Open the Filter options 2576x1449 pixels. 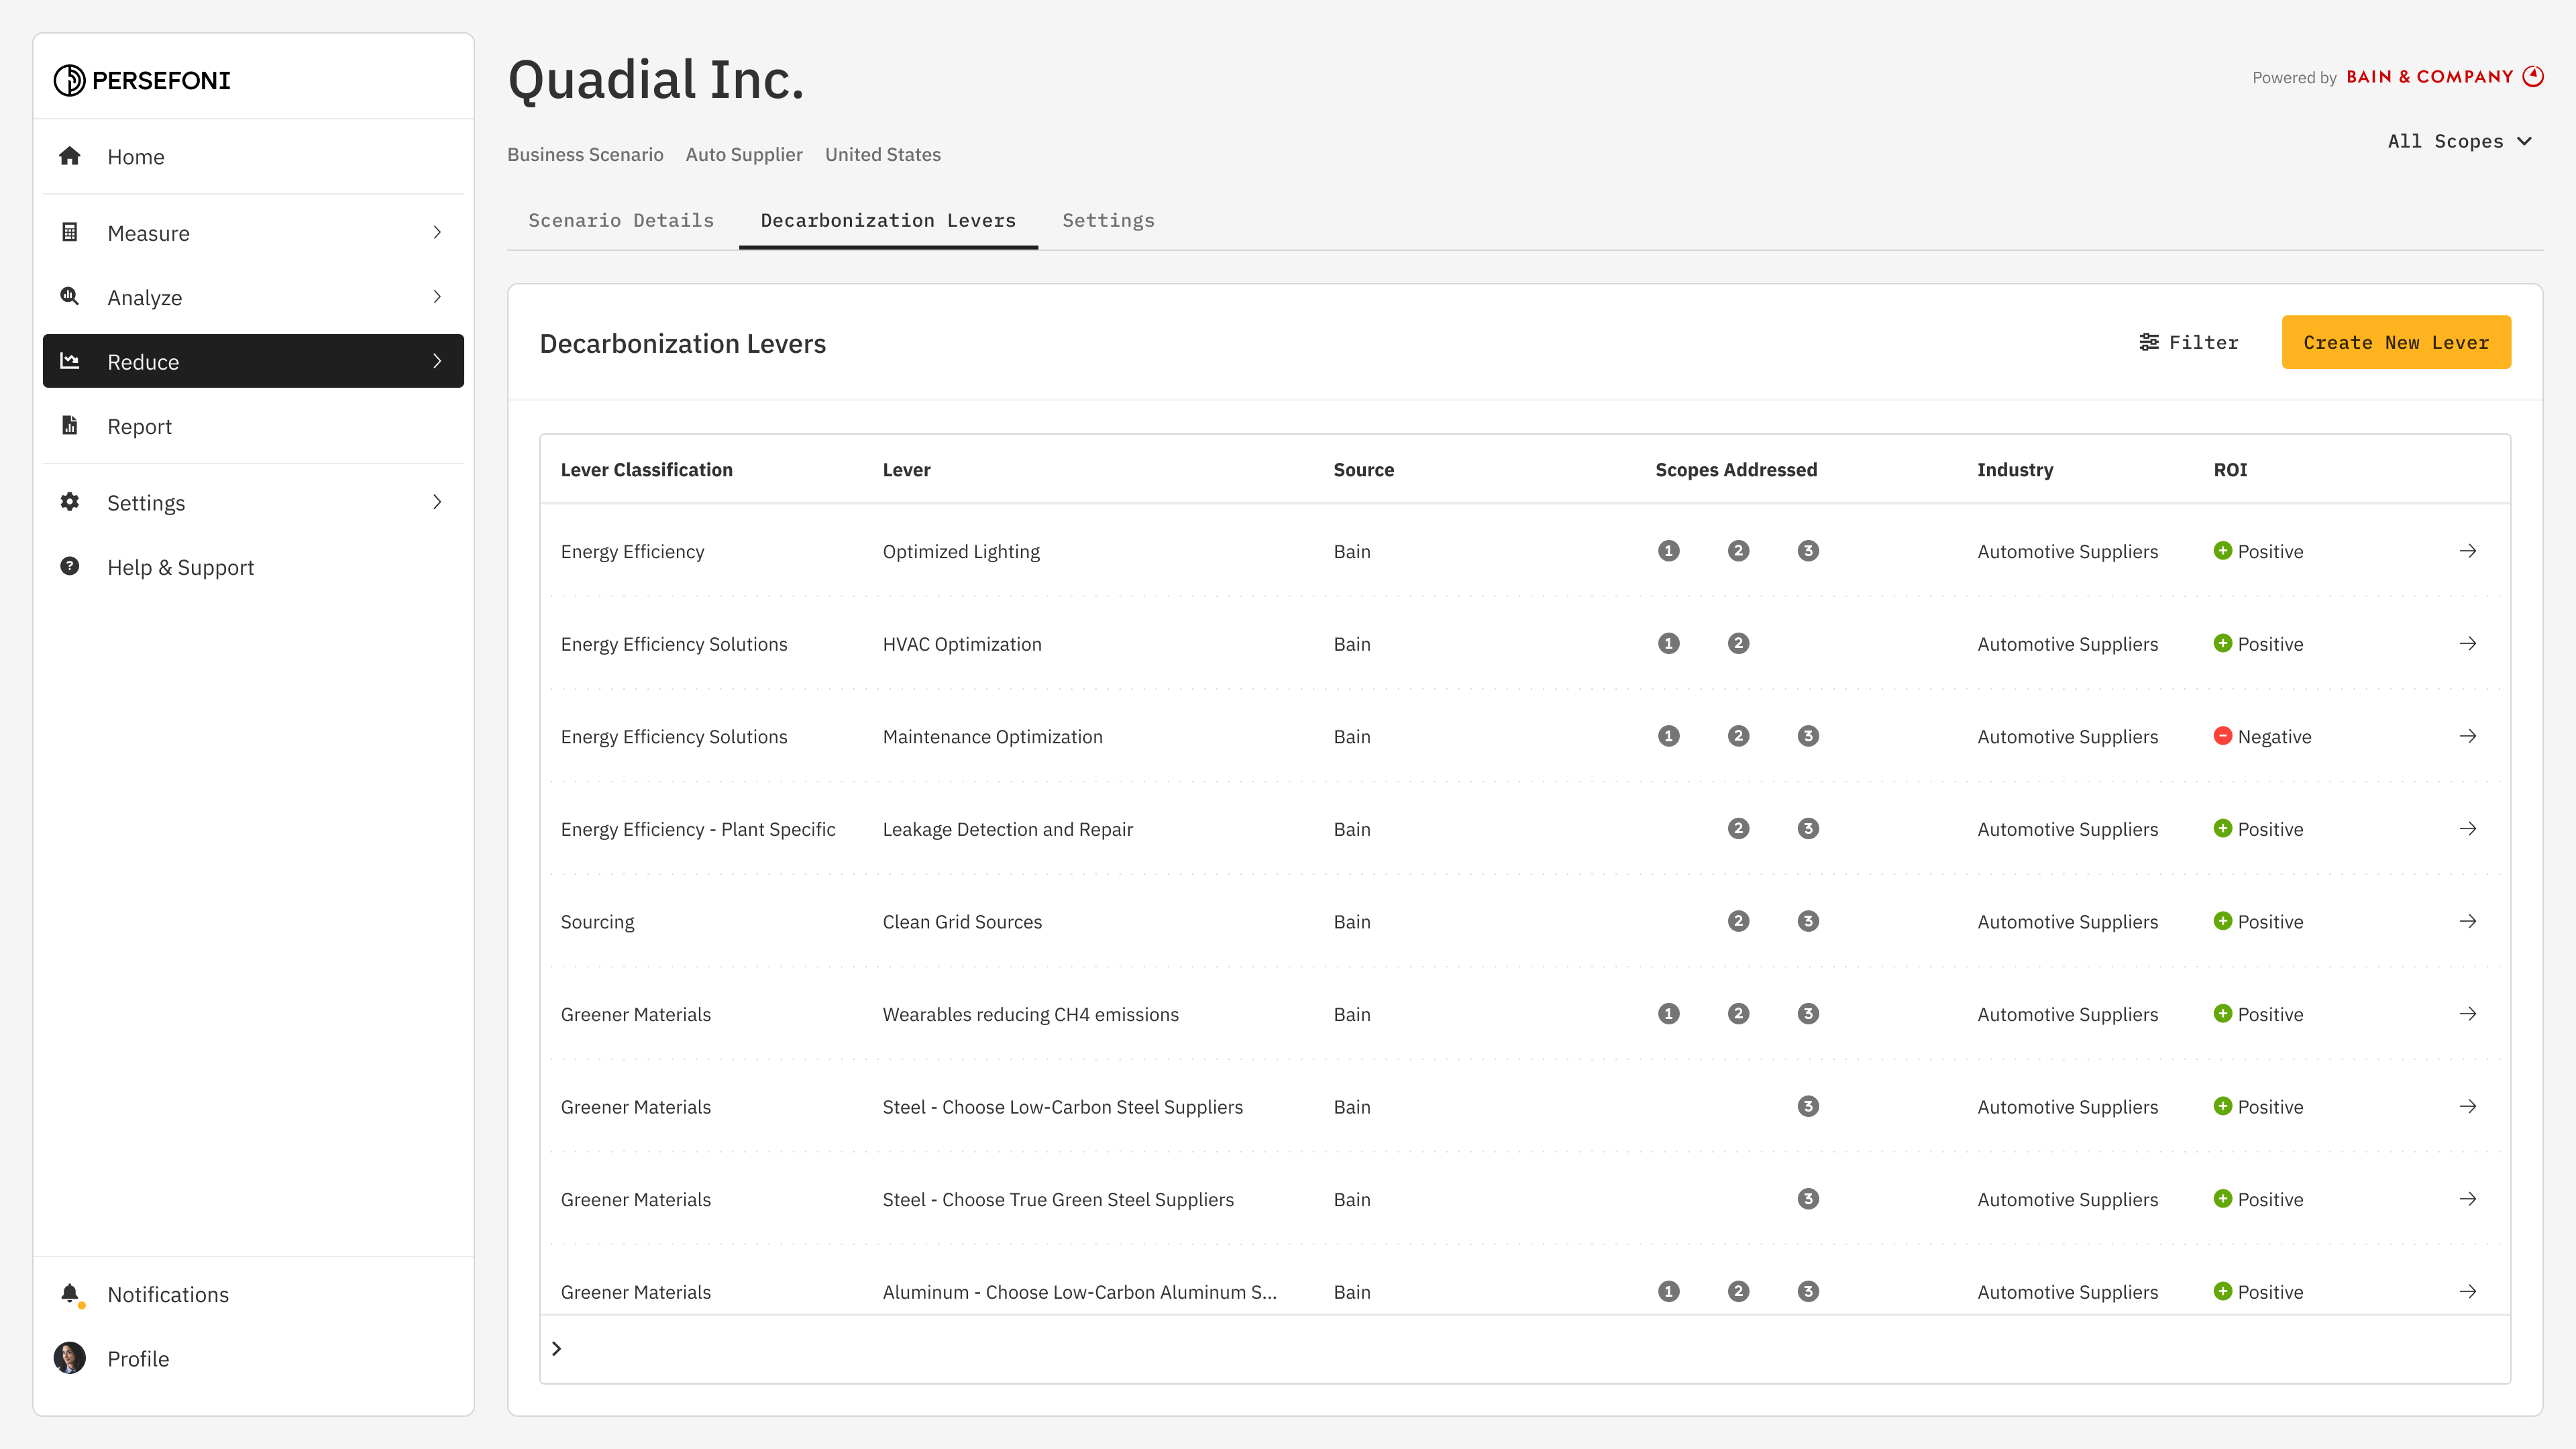2188,342
